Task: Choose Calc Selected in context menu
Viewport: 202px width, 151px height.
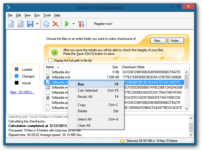Action: point(96,90)
